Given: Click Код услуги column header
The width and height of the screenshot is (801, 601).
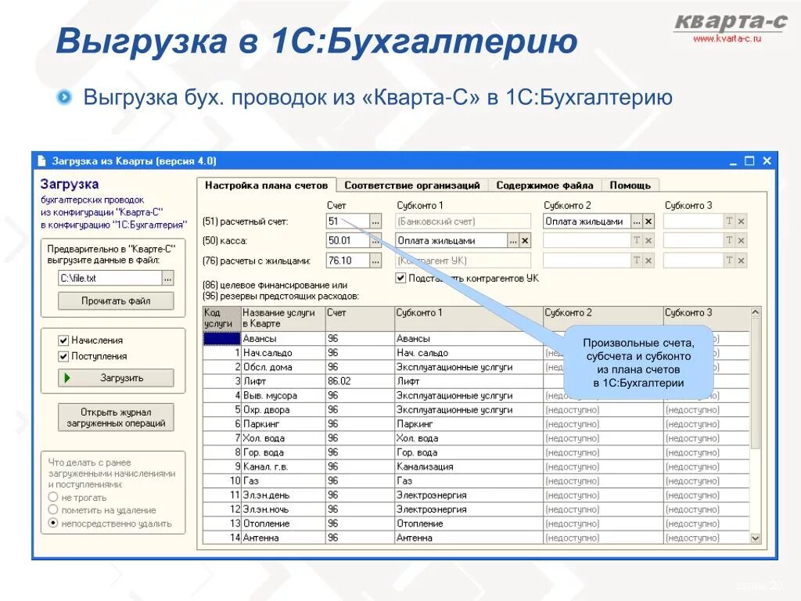Looking at the screenshot, I should click(221, 318).
